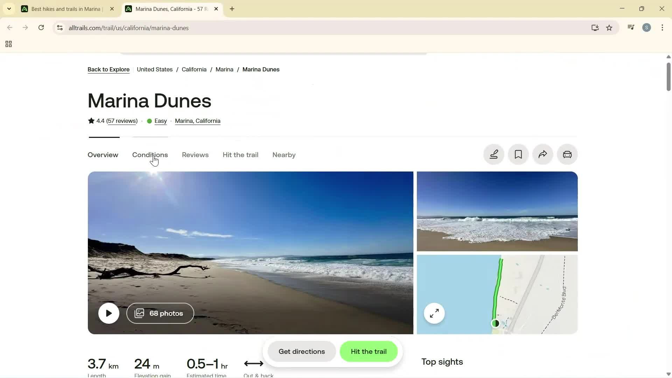The width and height of the screenshot is (672, 378).
Task: Bookmark the Marina Dunes trail
Action: coord(518,154)
